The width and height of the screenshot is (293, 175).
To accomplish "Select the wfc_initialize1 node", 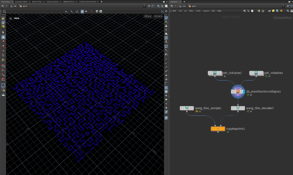I will coord(256,73).
